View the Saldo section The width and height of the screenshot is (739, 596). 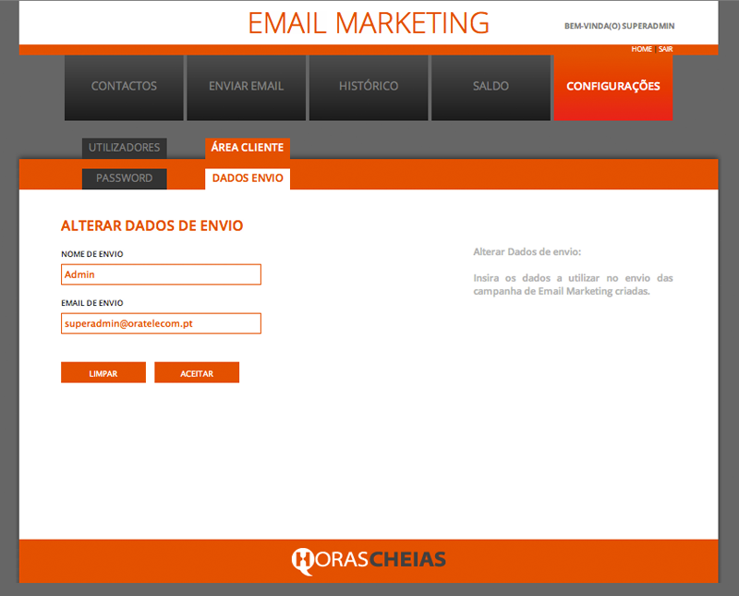(x=491, y=88)
